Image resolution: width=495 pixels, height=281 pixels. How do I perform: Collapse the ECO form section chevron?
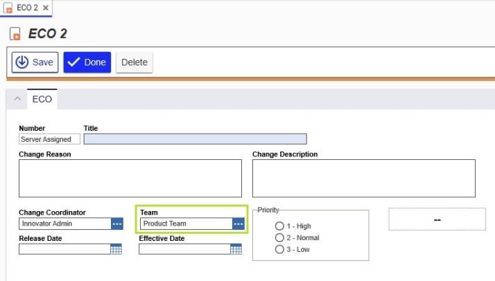(x=17, y=99)
